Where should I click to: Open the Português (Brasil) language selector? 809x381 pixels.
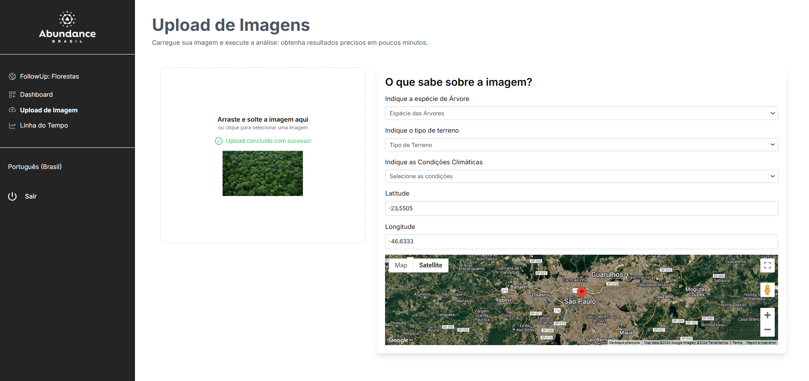35,167
